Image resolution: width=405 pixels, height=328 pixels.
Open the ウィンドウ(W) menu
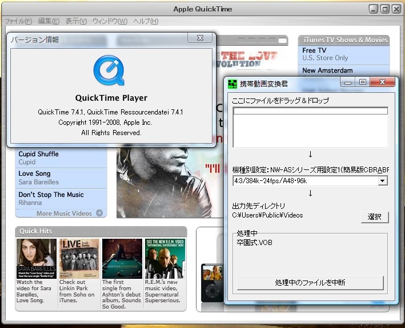pos(110,21)
